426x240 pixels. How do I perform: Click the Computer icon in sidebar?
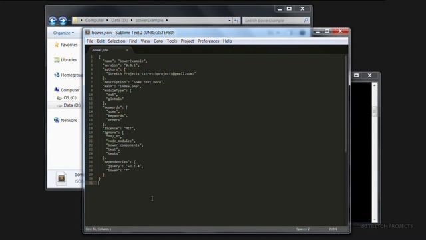pyautogui.click(x=57, y=89)
